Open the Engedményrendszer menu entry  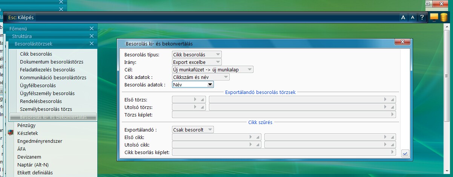[x=40, y=141]
